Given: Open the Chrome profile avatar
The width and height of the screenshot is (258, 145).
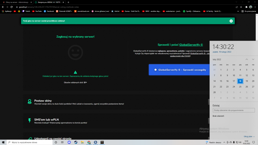Looking at the screenshot, I should [x=251, y=7].
